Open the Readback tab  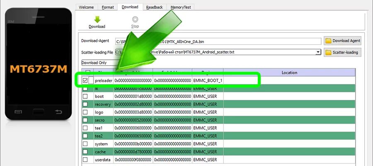[x=155, y=7]
